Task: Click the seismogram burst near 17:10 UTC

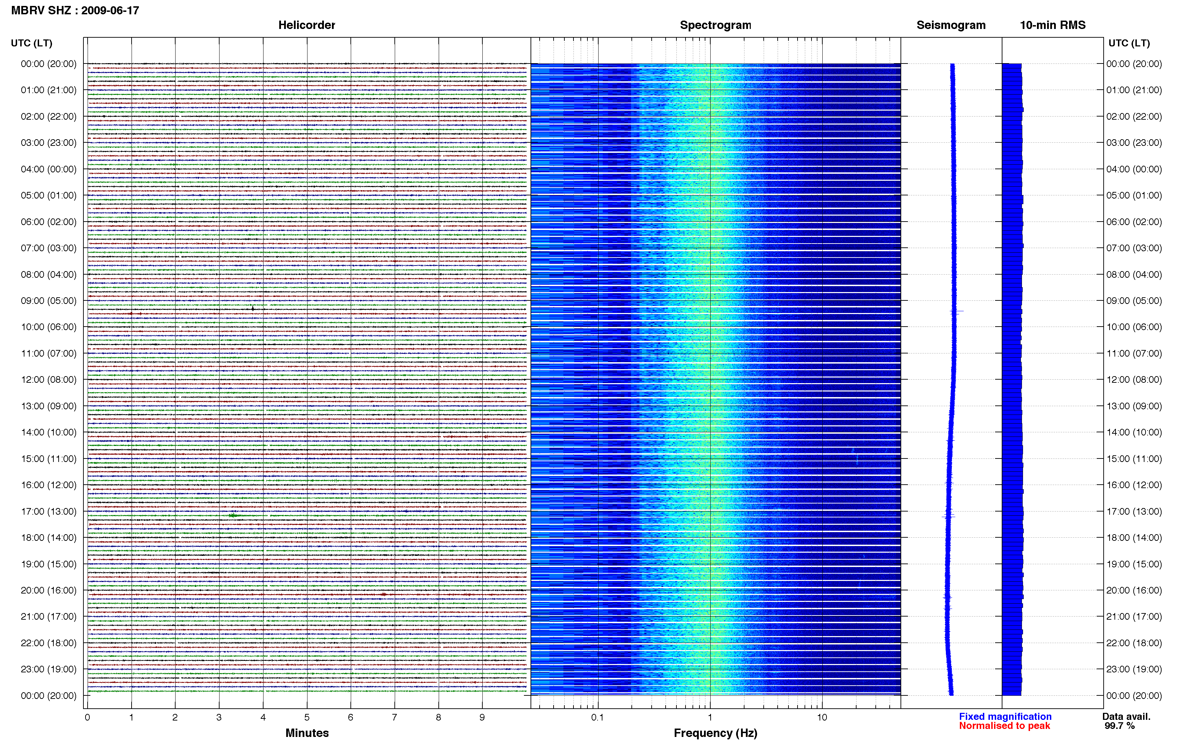Action: pos(949,516)
